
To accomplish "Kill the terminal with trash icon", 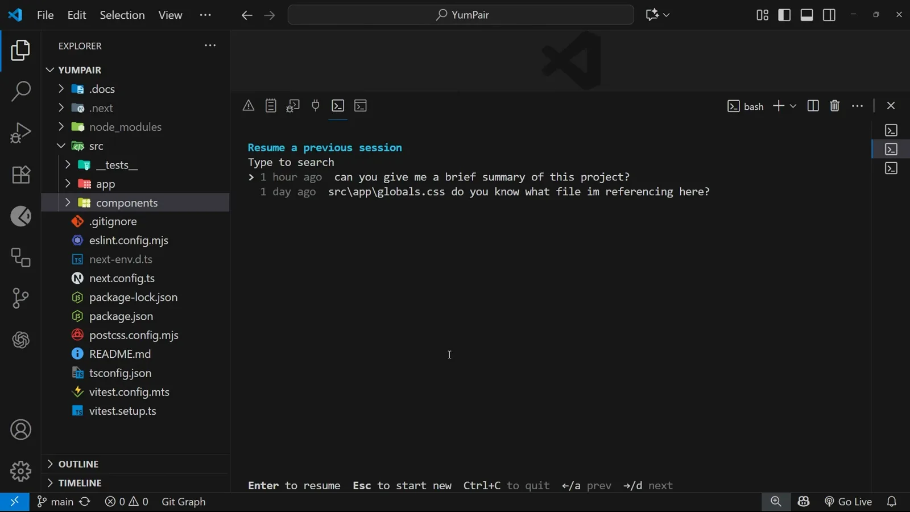I will [835, 106].
